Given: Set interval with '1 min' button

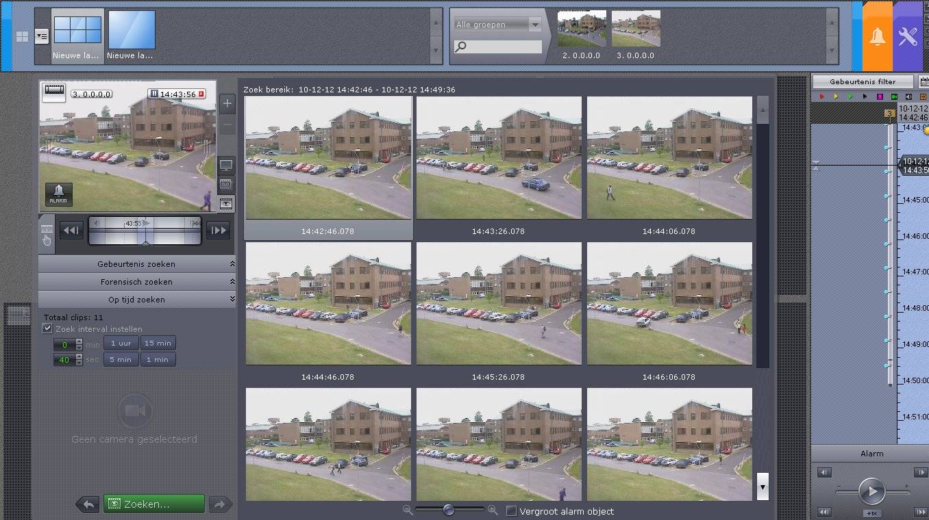Looking at the screenshot, I should 158,359.
